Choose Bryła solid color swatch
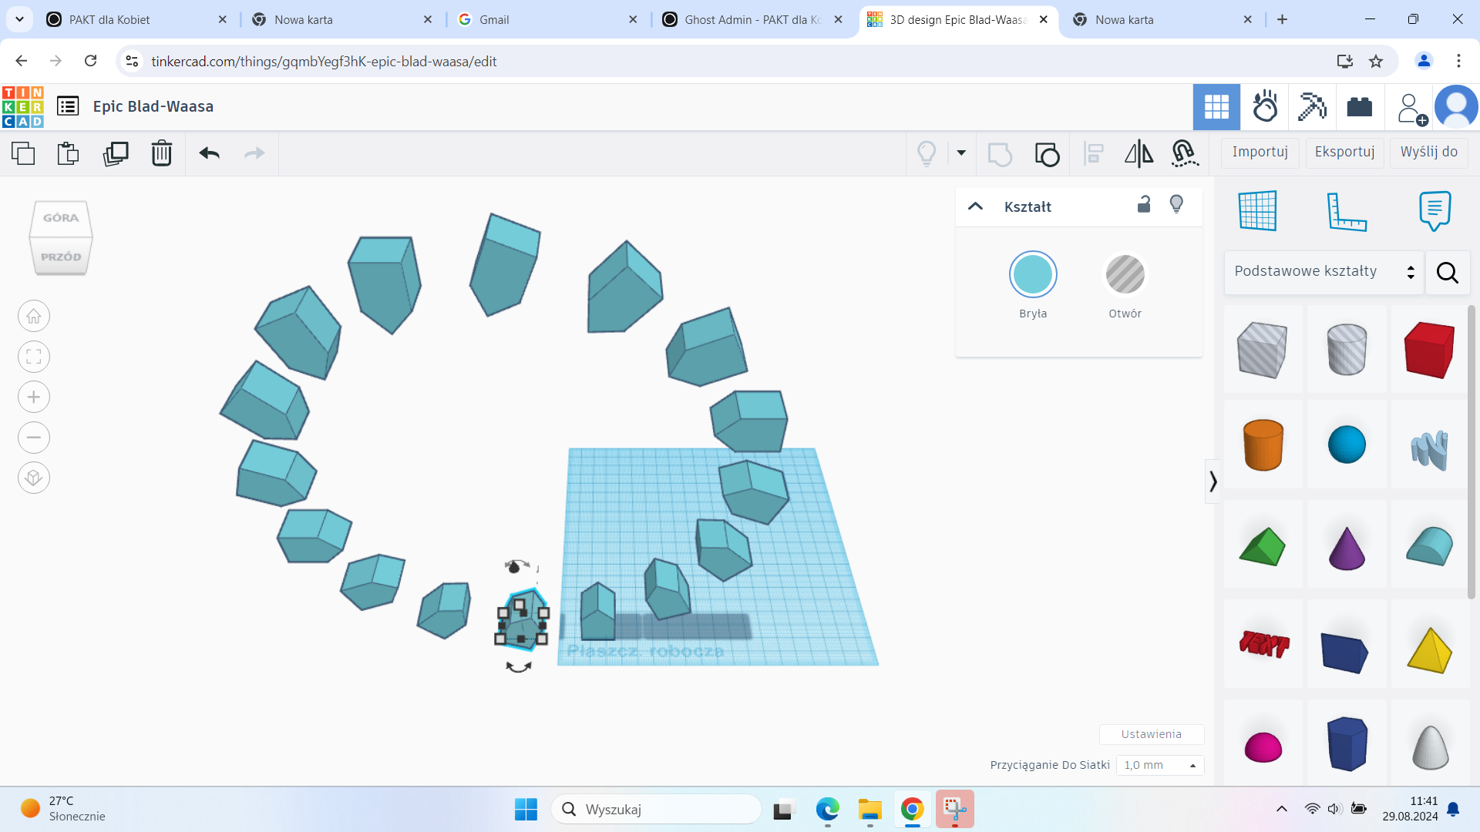Image resolution: width=1480 pixels, height=832 pixels. pos(1033,274)
